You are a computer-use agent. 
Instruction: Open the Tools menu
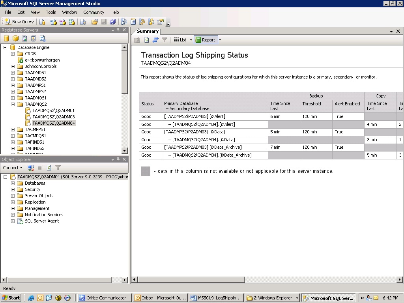(51, 12)
